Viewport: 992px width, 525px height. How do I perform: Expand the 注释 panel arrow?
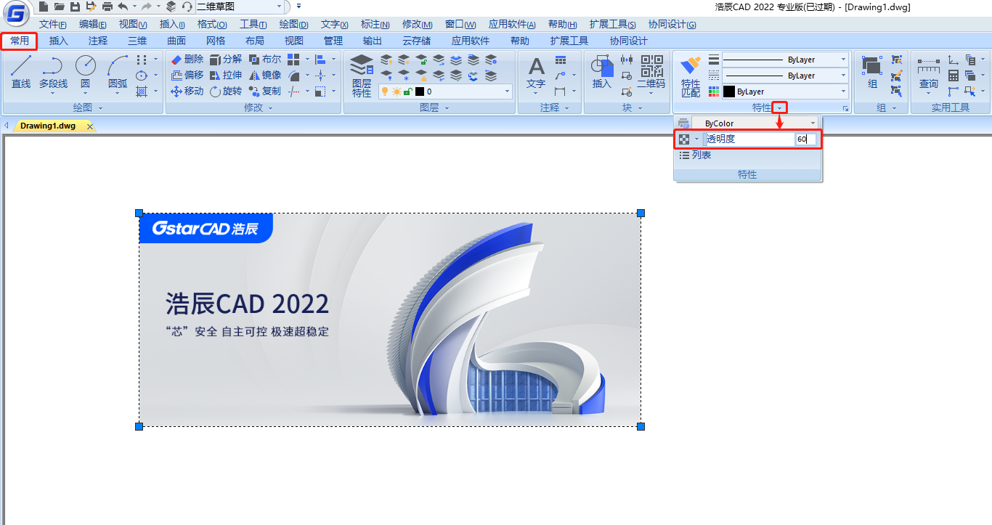[566, 108]
